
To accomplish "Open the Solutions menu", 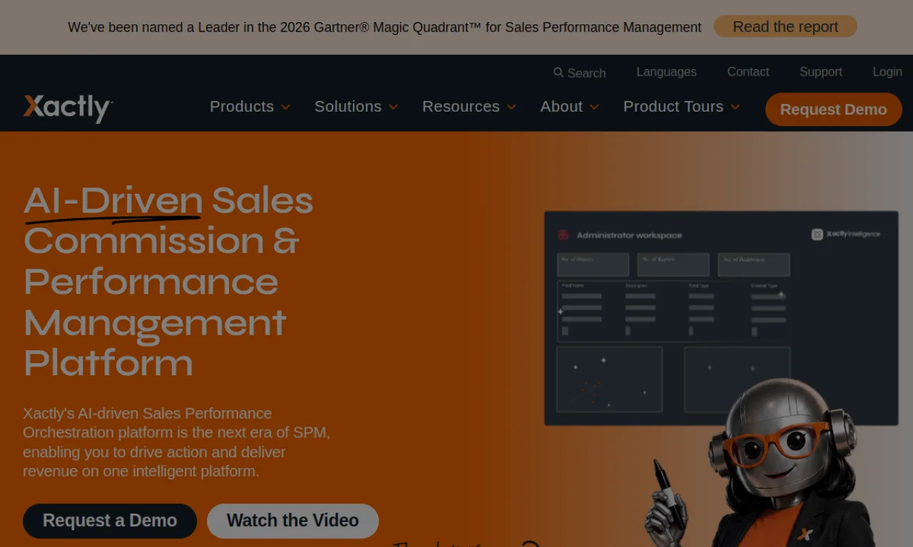I will (x=348, y=107).
